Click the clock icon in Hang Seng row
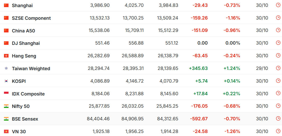This screenshot has height=136, width=282. coord(278,55)
